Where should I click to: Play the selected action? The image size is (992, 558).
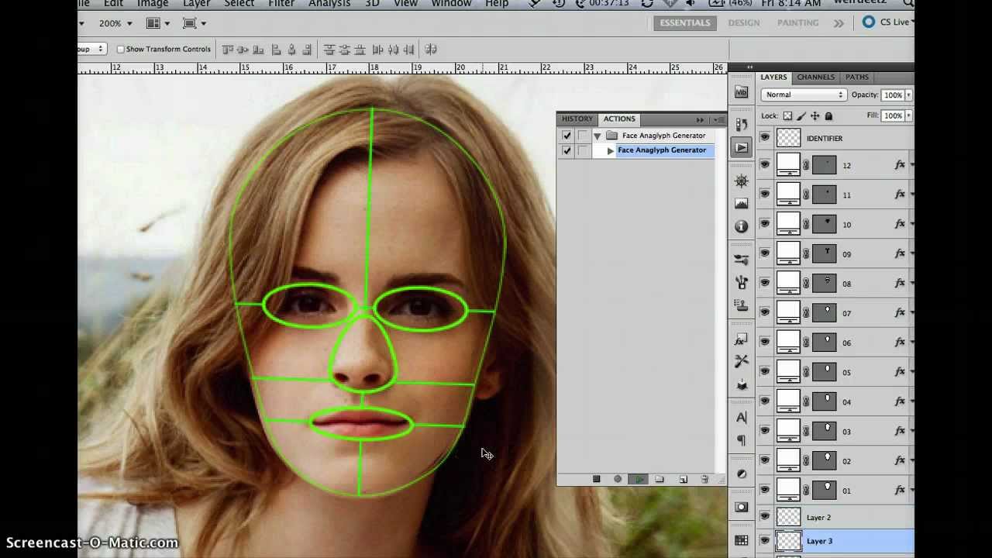(639, 479)
